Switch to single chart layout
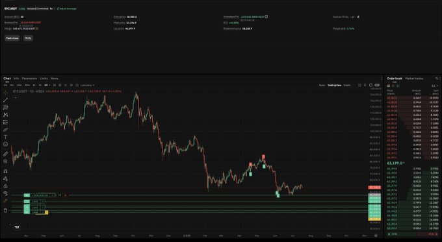 370,85
